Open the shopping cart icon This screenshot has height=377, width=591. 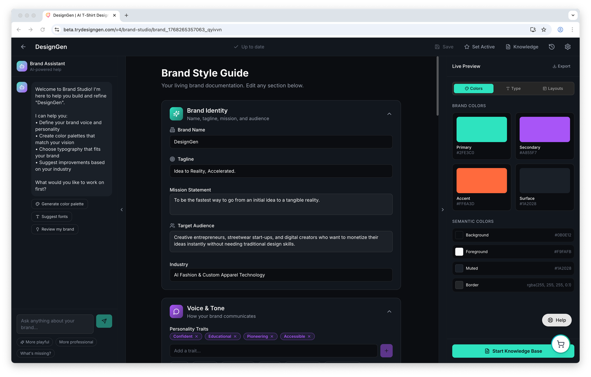coord(560,344)
